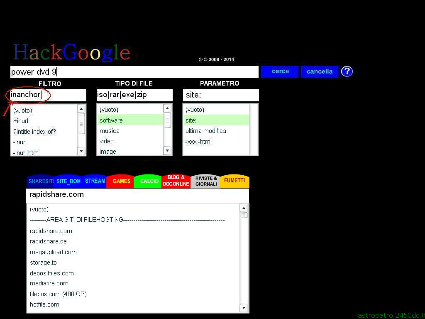The width and height of the screenshot is (425, 319).
Task: Choose video in the file type list
Action: [107, 141]
